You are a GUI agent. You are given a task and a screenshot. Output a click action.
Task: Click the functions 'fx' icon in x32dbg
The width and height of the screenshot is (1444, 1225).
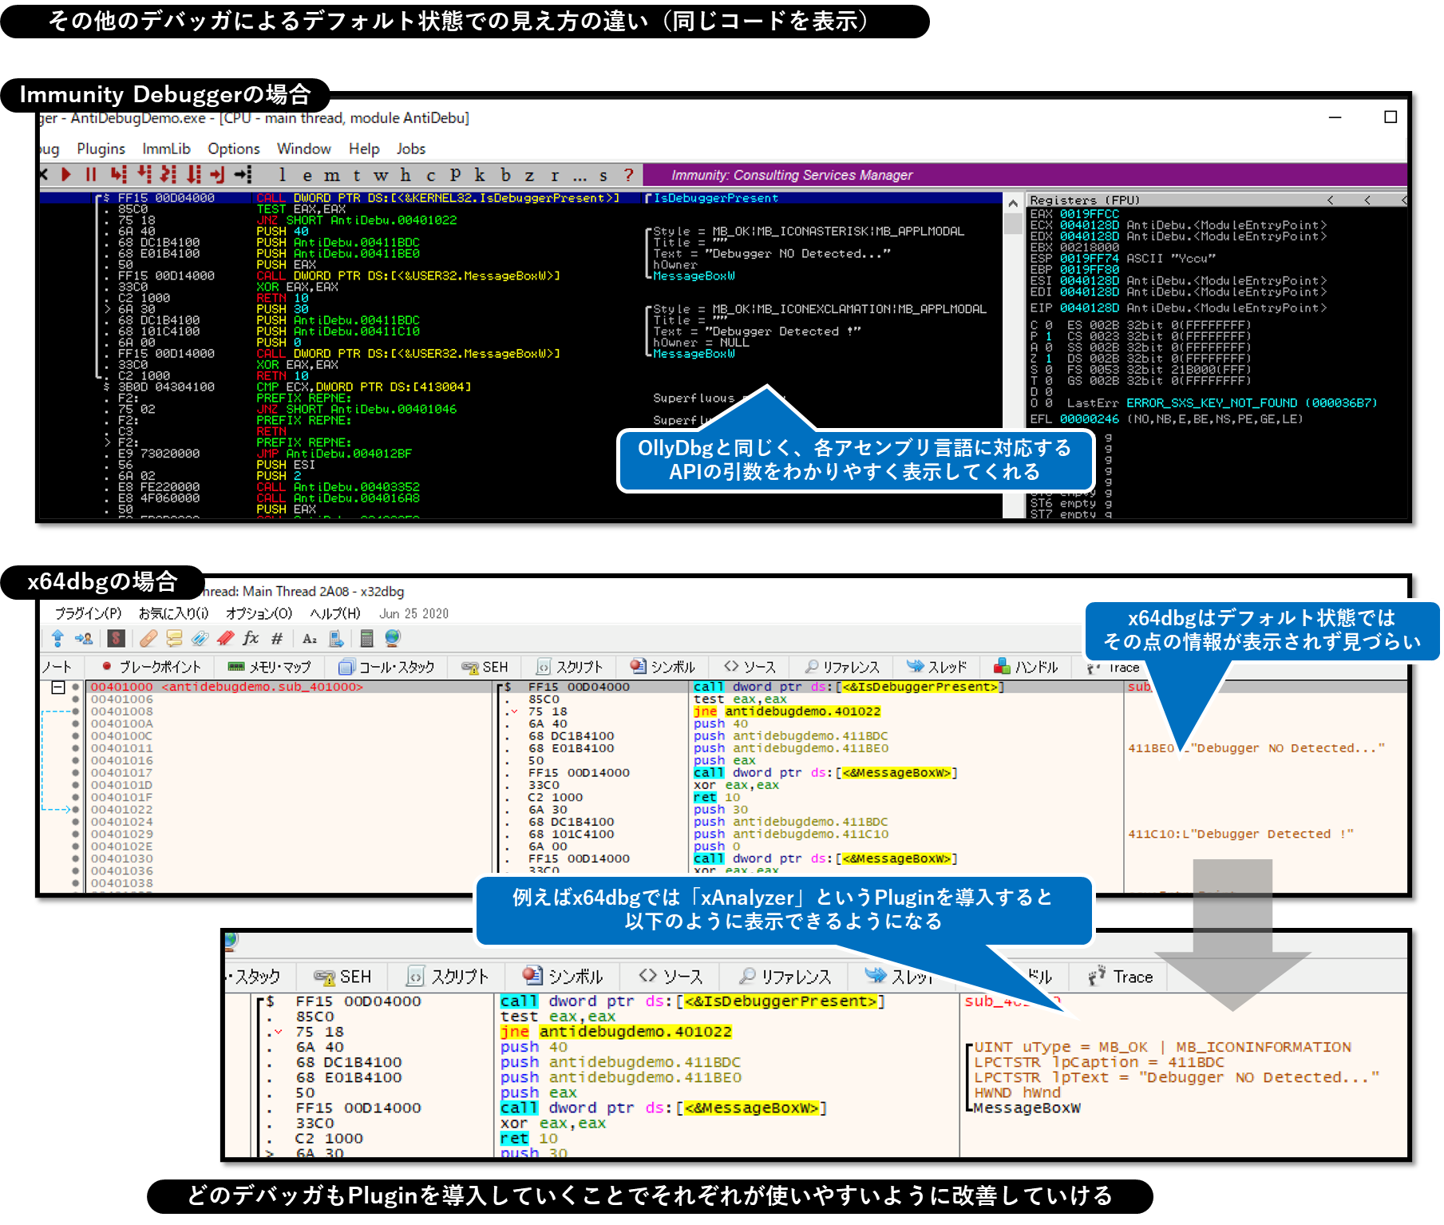point(251,638)
